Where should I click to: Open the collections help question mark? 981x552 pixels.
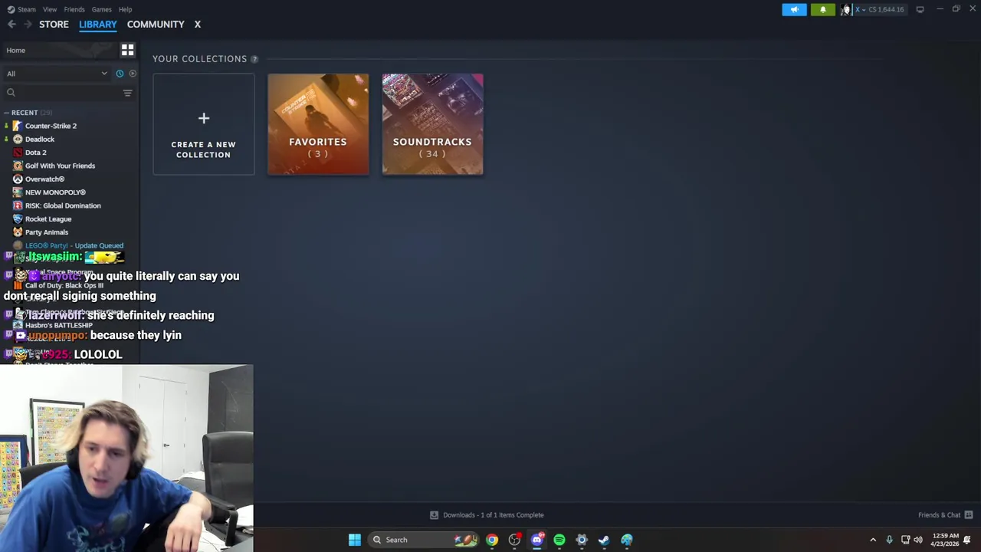(254, 59)
